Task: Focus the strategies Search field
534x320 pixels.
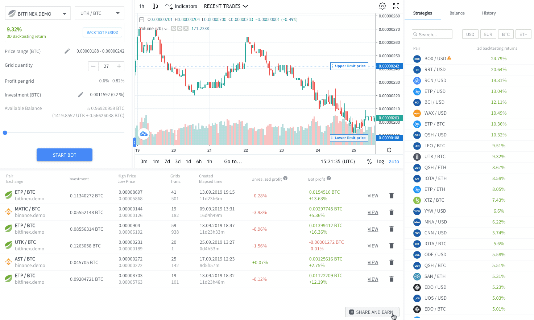Action: pyautogui.click(x=432, y=34)
